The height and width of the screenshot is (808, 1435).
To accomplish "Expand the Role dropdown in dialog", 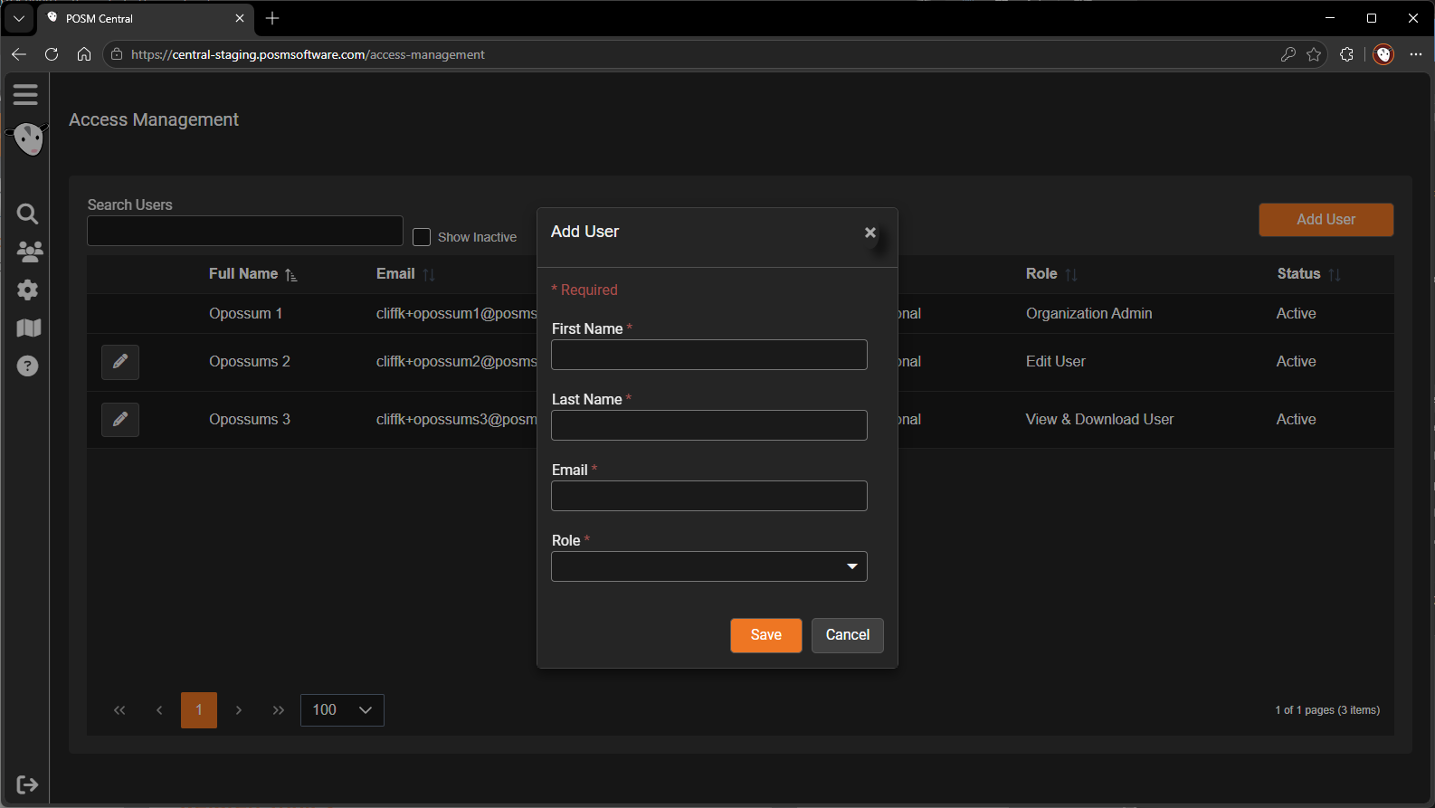I will click(709, 566).
